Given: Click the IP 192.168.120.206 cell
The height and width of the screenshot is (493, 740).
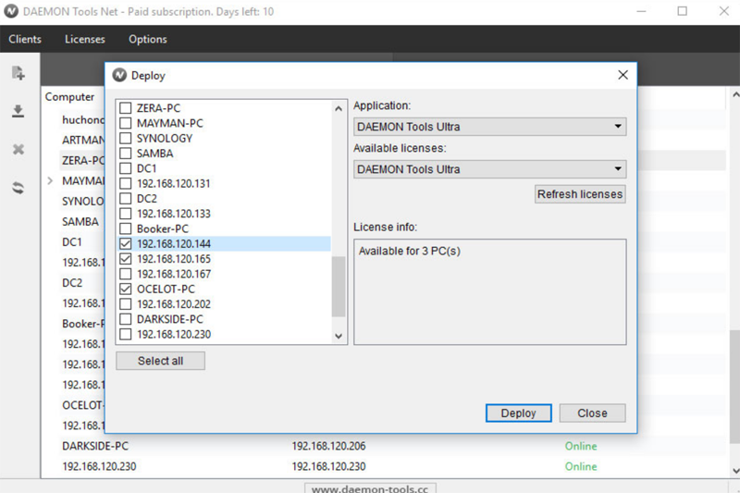Looking at the screenshot, I should coord(328,446).
